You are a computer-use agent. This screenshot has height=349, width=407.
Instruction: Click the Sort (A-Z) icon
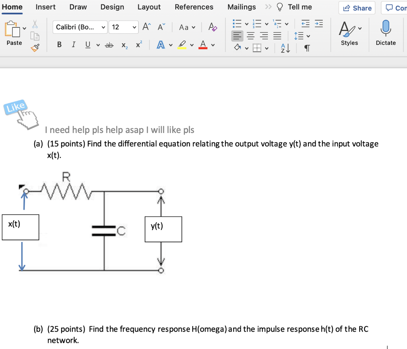pos(284,47)
